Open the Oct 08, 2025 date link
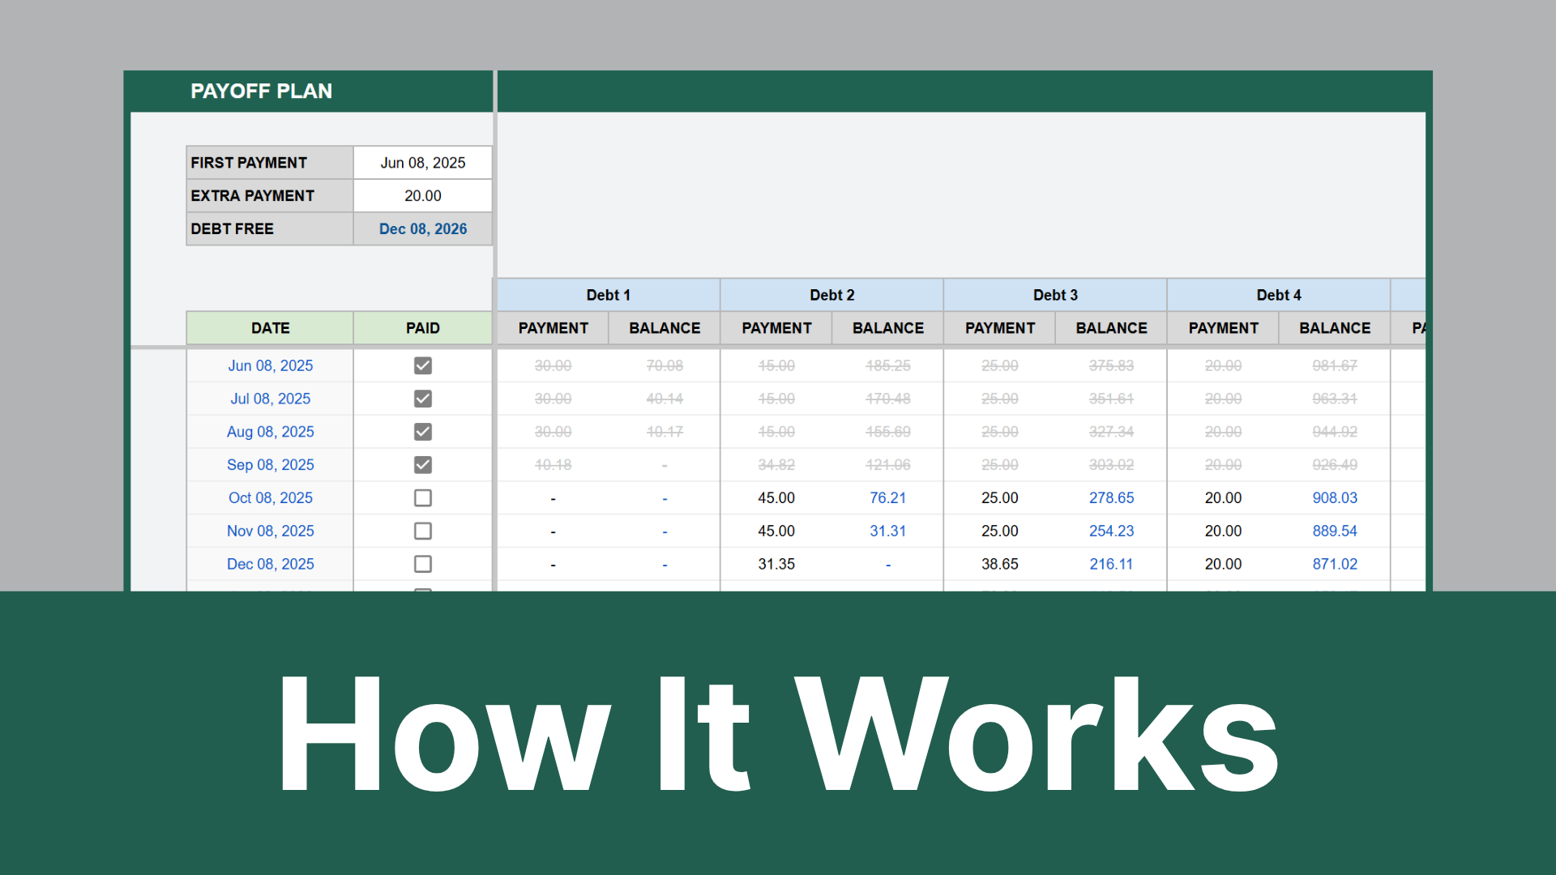Screen dimensions: 1556x875 tap(270, 497)
